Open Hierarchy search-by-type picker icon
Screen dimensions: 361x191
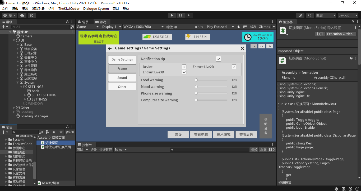pos(72,27)
